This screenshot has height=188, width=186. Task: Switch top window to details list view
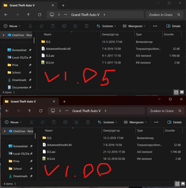(176, 92)
